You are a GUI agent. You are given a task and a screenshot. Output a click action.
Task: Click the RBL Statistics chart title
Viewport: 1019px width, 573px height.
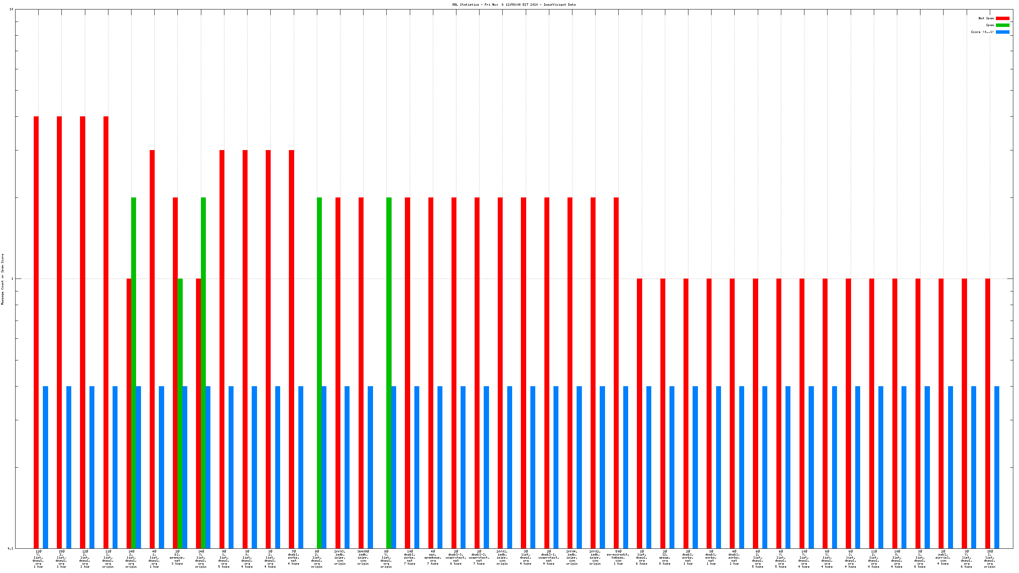point(514,5)
